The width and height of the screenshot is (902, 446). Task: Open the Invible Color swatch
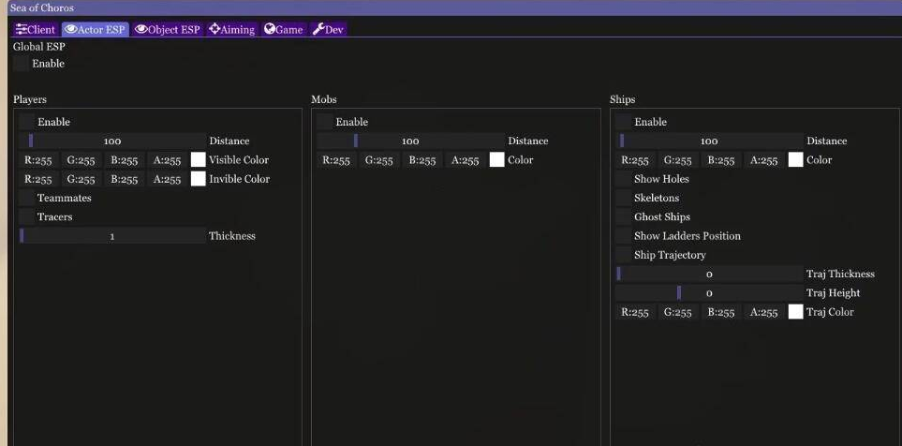click(198, 179)
